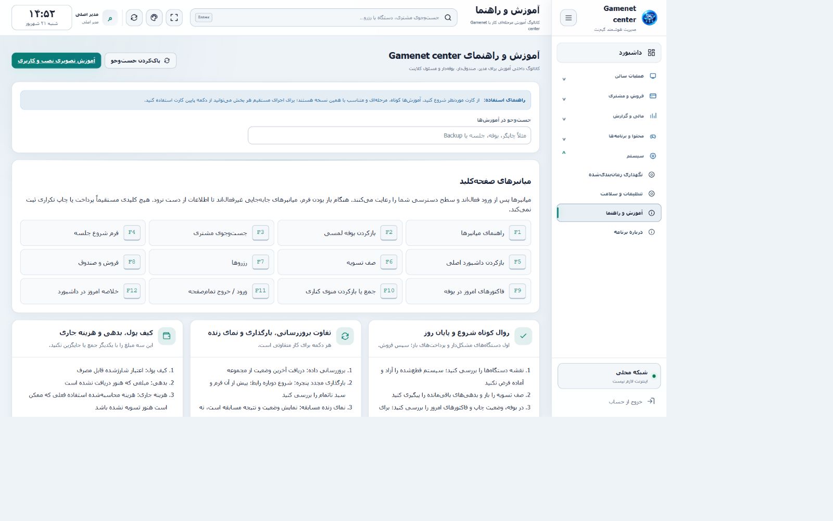
Task: Open نگهداری زمان‌بندی‌شده in sidebar
Action: (609, 175)
